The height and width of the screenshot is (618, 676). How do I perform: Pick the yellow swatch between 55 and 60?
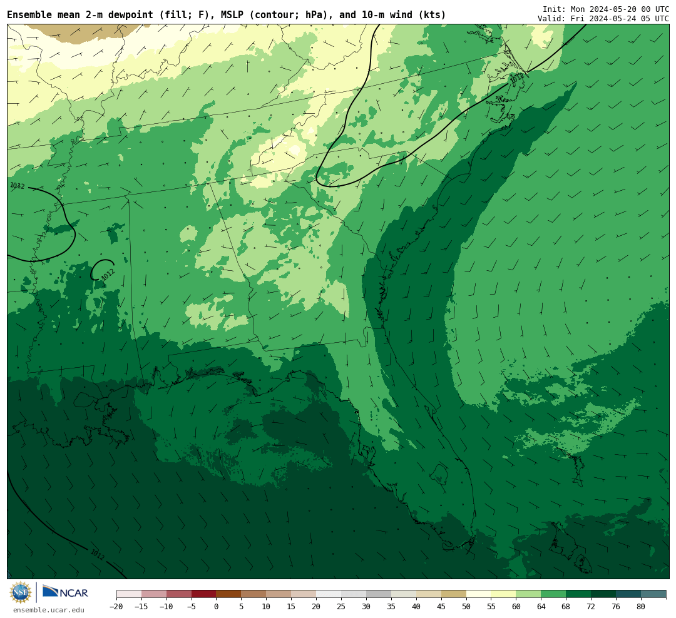503,594
